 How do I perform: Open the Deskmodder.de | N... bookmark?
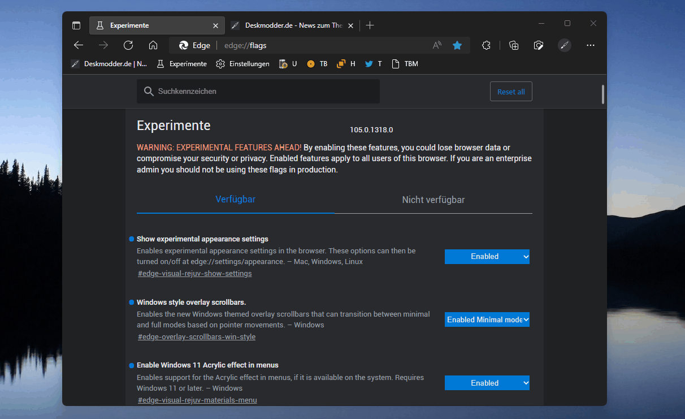(109, 64)
